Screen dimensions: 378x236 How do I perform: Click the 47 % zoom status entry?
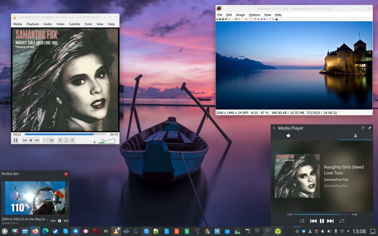pos(265,113)
